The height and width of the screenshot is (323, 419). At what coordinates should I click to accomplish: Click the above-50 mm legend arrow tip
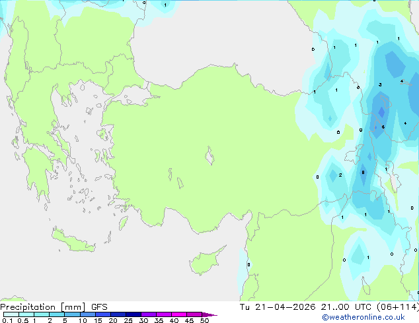point(209,314)
